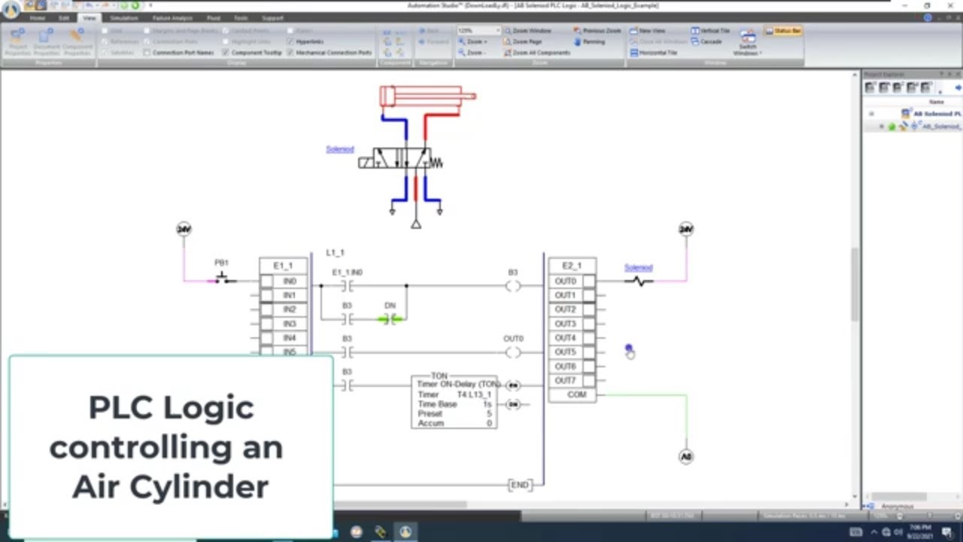The width and height of the screenshot is (963, 542).
Task: Arrange windows with Horizontal Tile
Action: coord(653,53)
